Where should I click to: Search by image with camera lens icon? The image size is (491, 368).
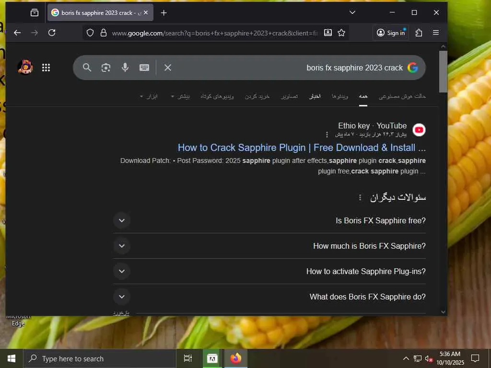point(106,68)
